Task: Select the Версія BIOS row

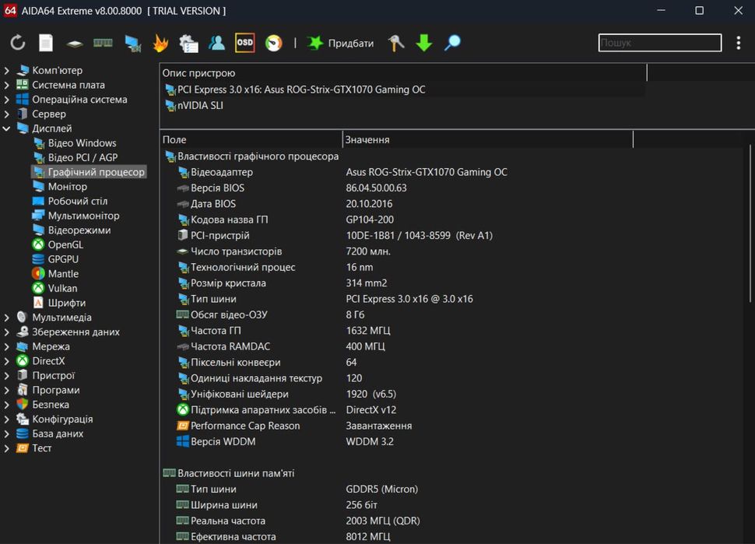Action: 293,188
